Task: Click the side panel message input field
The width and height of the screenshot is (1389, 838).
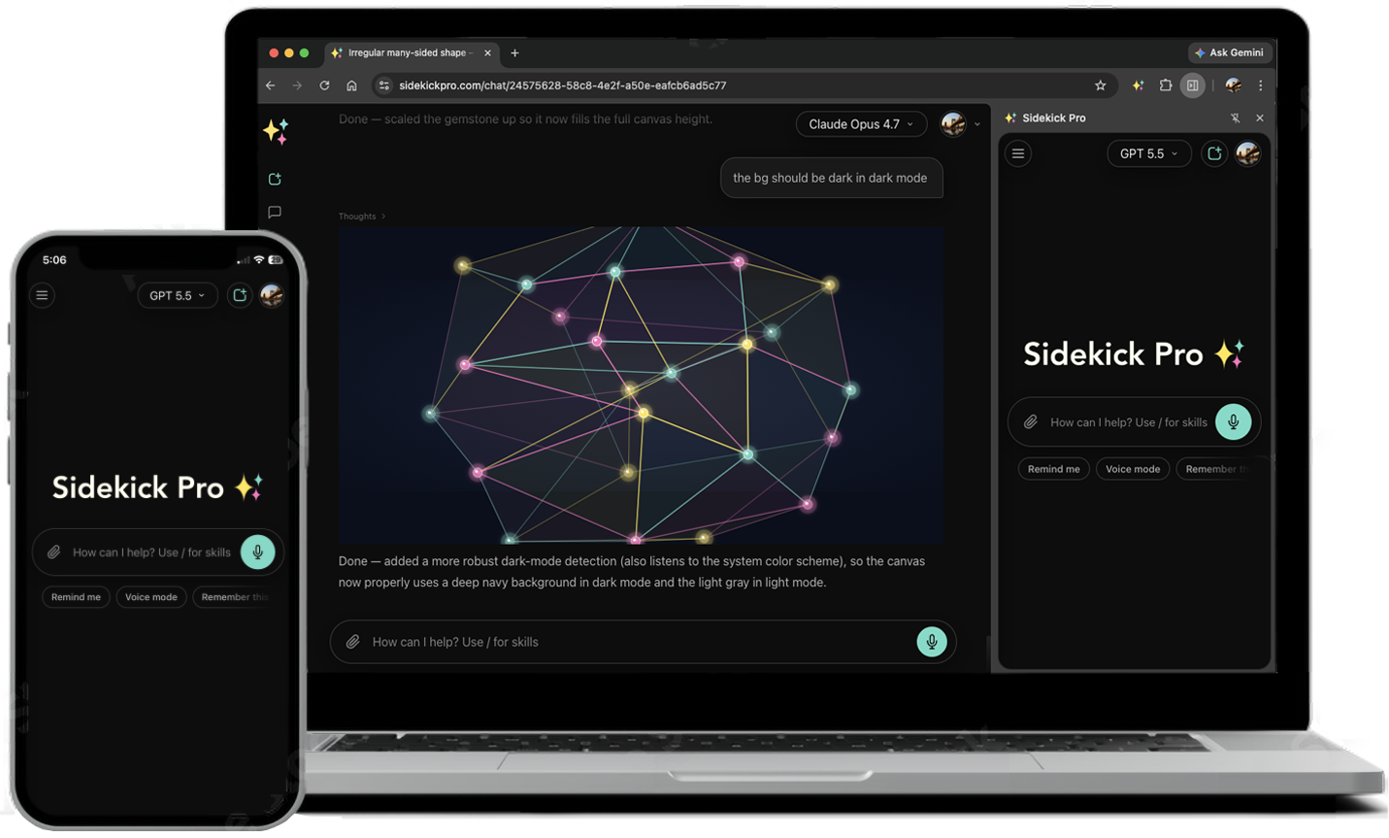Action: (1134, 422)
